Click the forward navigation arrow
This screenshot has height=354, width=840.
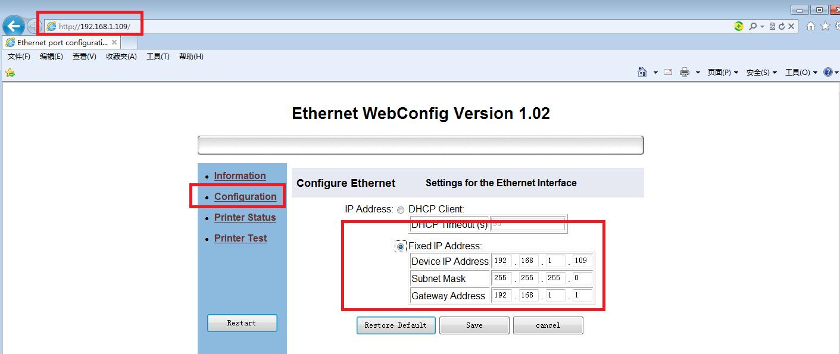tap(34, 26)
